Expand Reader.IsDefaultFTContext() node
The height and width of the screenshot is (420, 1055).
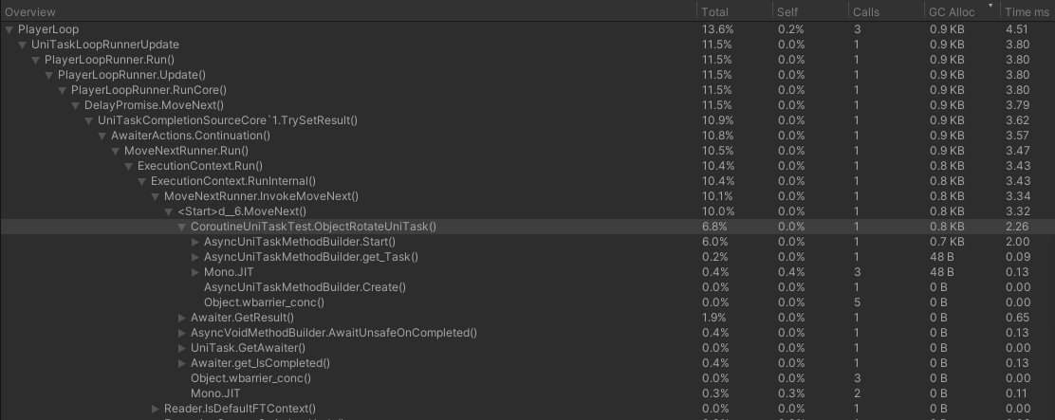click(157, 409)
